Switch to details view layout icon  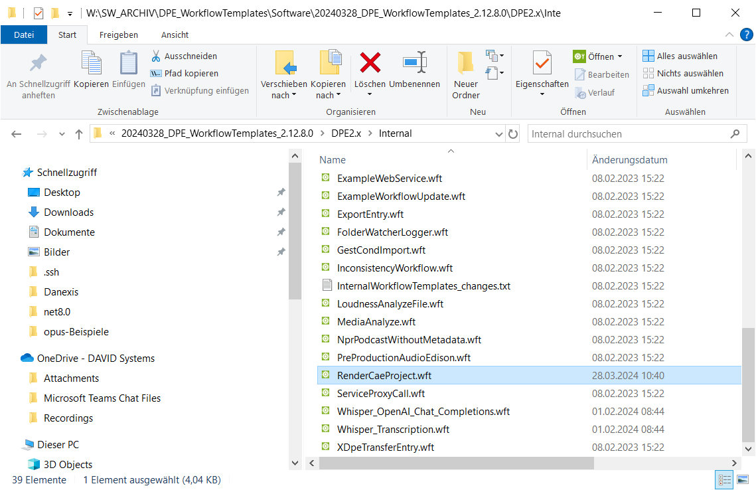coord(725,479)
